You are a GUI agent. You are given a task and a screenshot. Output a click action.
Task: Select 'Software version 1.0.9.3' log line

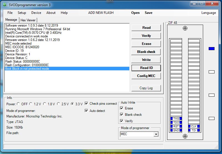pyautogui.click(x=67, y=25)
